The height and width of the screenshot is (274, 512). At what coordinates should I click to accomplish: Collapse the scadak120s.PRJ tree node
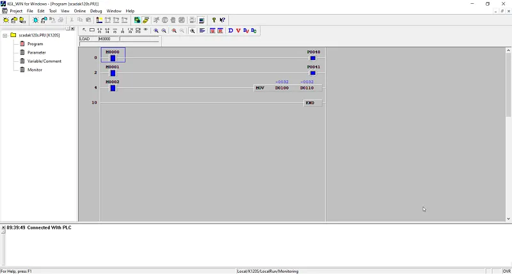coord(5,35)
